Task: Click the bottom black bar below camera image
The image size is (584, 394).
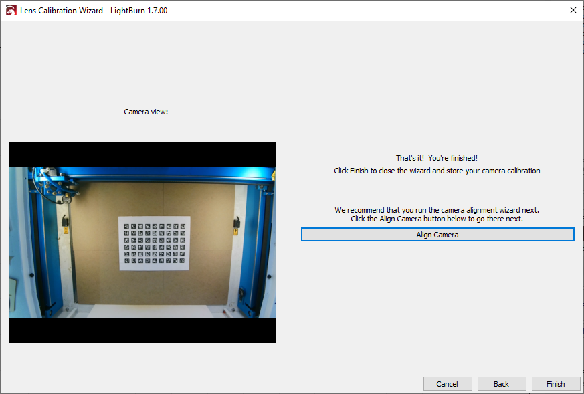Action: tap(142, 330)
